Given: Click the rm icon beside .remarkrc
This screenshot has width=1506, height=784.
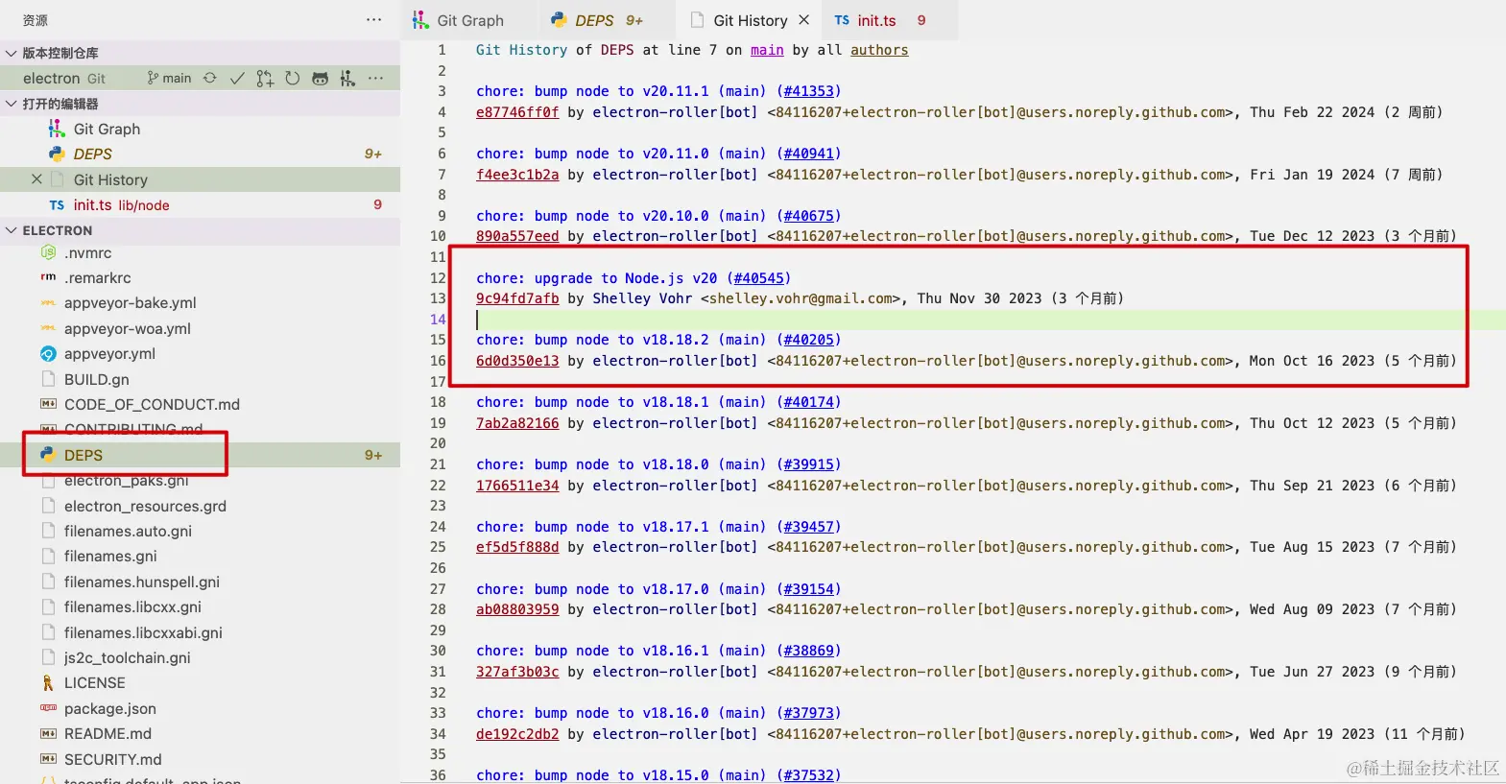Looking at the screenshot, I should click(48, 277).
